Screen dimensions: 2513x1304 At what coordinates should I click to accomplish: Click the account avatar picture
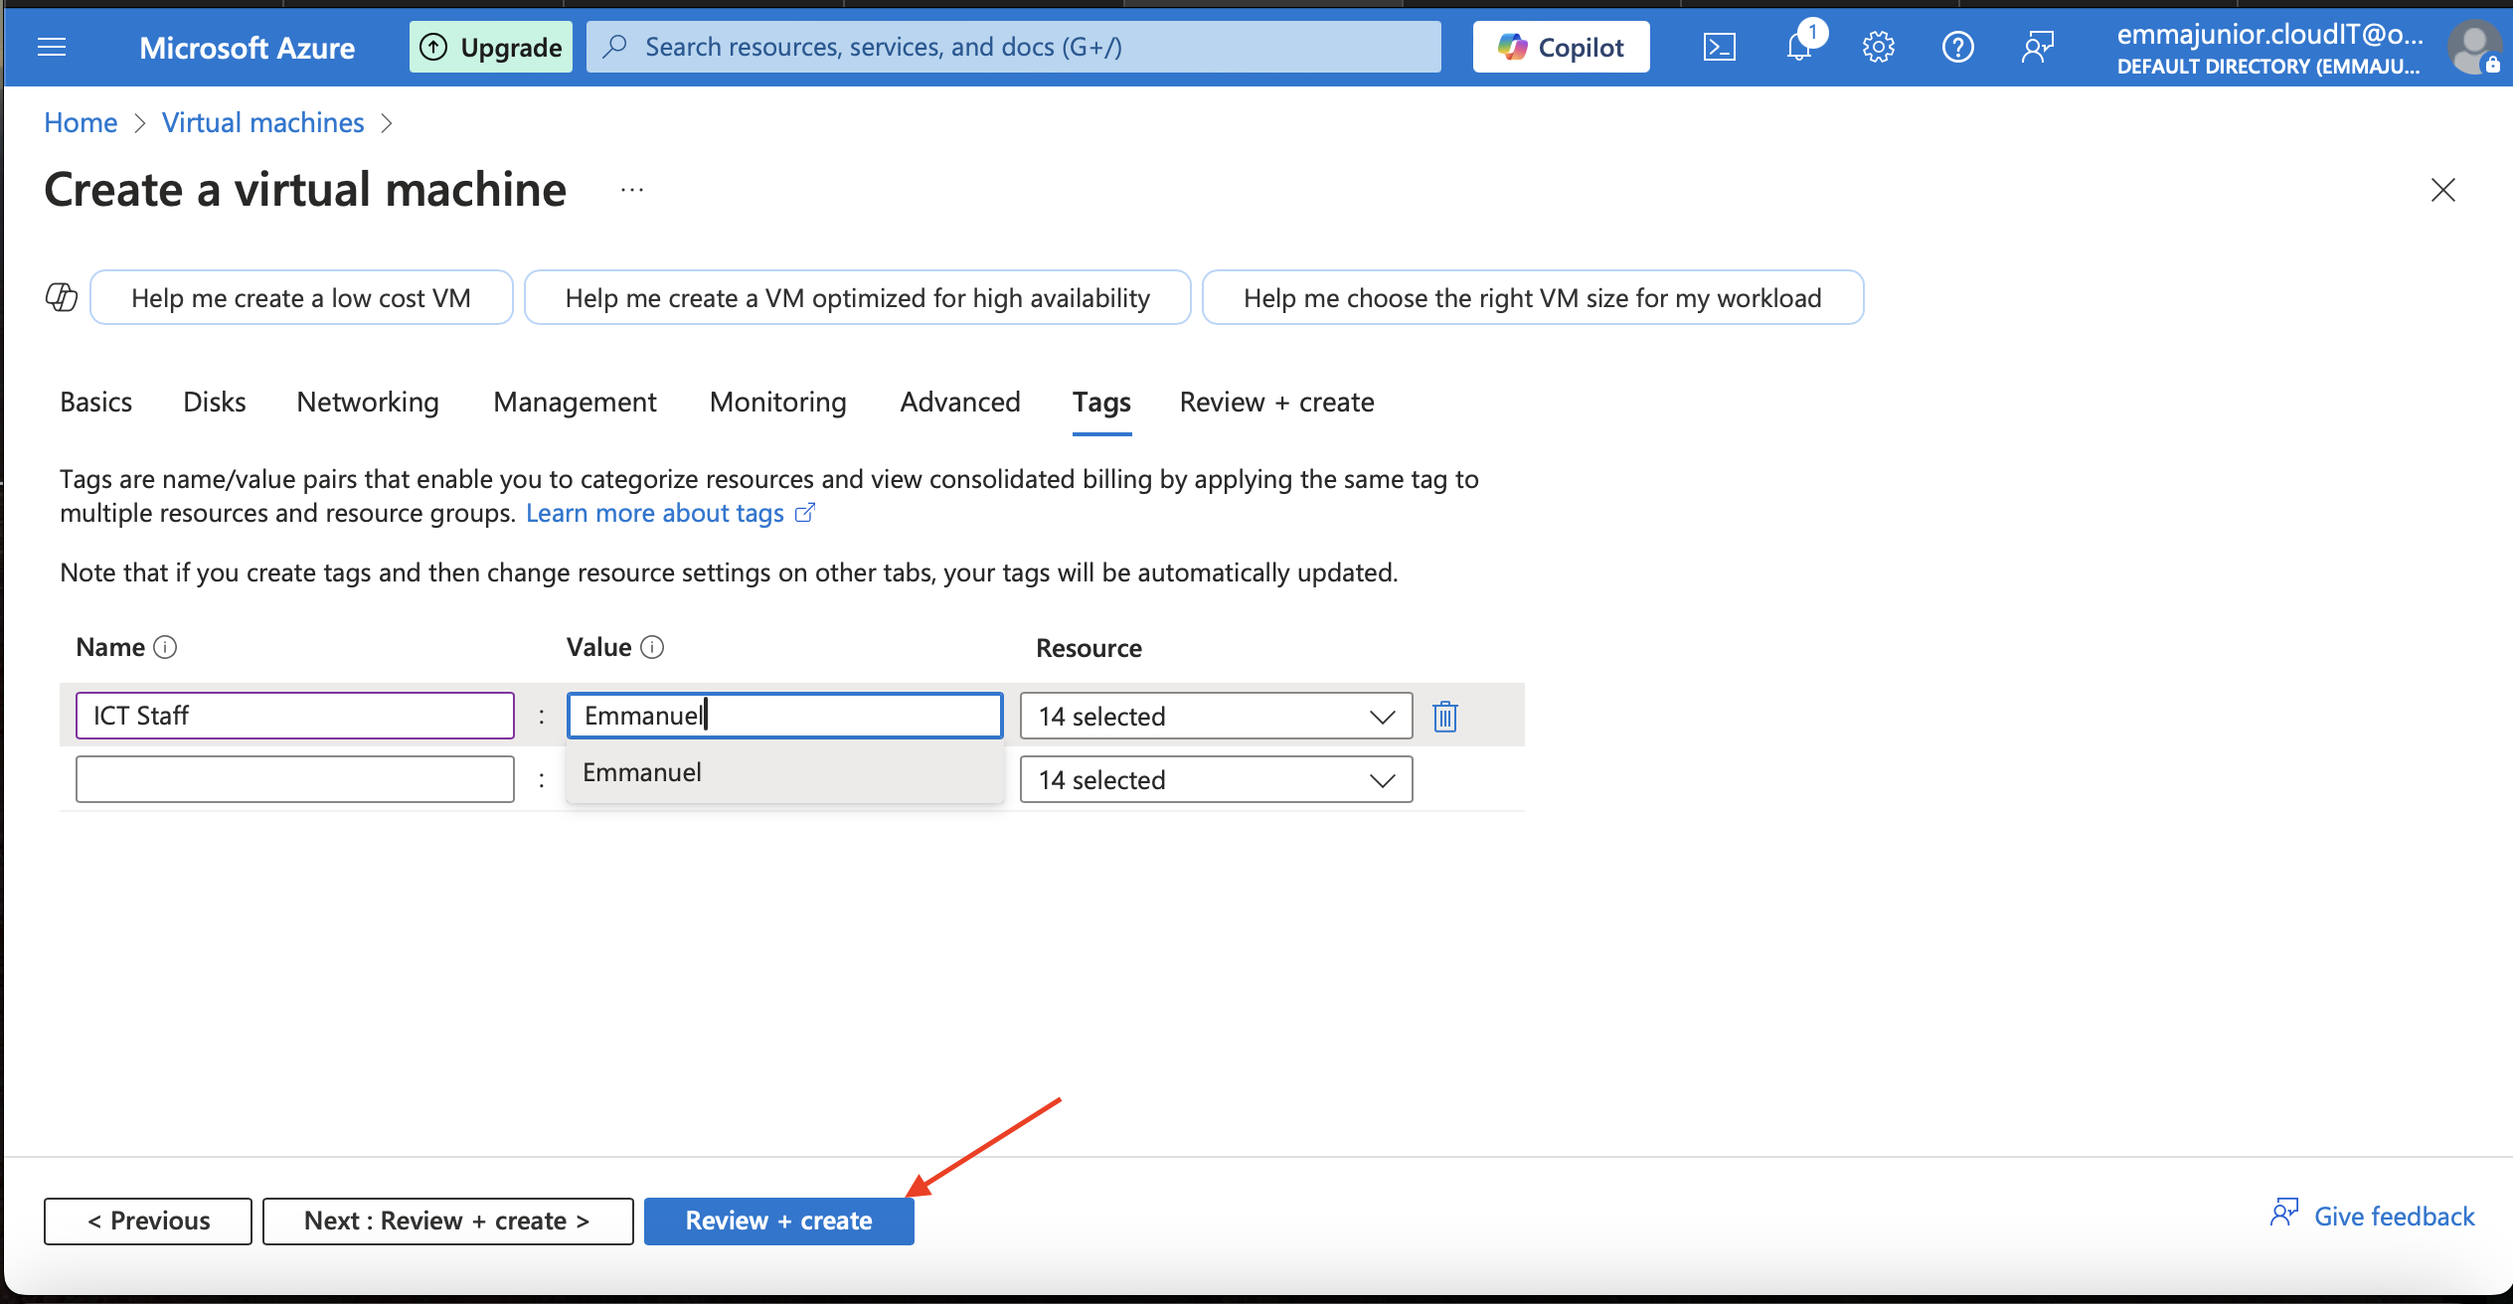[2473, 48]
